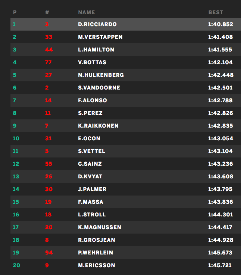
Task: Click L.STROLL driver name
Action: [92, 215]
